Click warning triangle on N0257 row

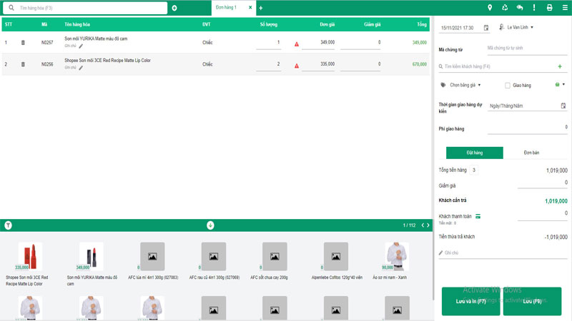(297, 44)
